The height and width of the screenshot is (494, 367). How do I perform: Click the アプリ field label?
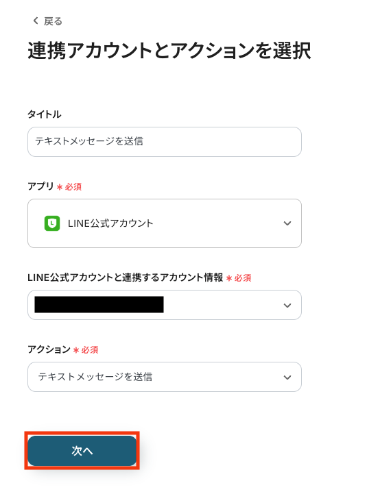pos(40,186)
